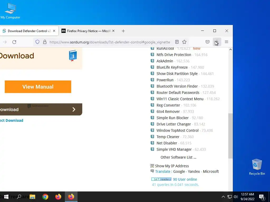Translate page with Microsoft link
The height and width of the screenshot is (202, 270).
point(211,171)
